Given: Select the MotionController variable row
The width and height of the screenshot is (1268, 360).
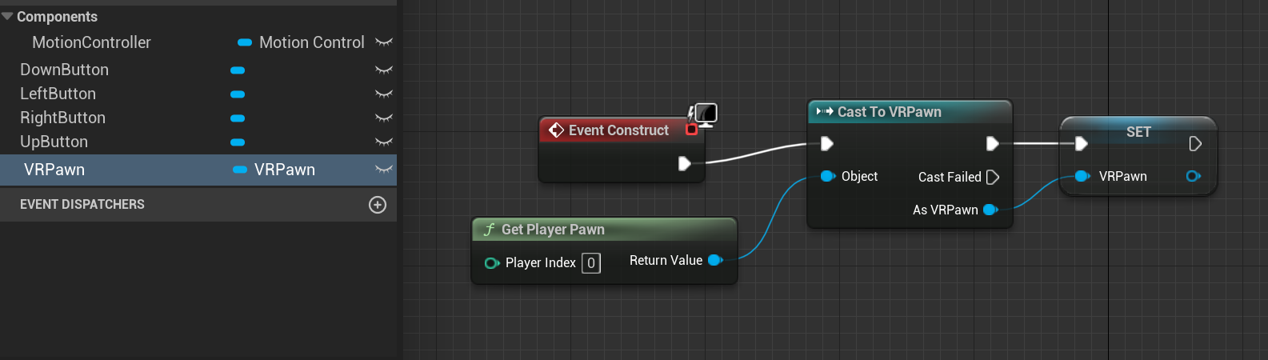Looking at the screenshot, I should coord(198,42).
